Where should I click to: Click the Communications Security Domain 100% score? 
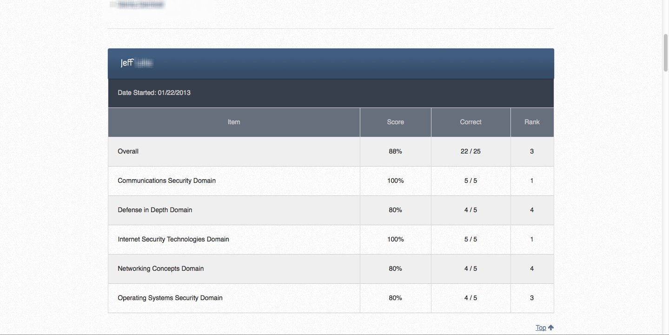click(x=395, y=181)
